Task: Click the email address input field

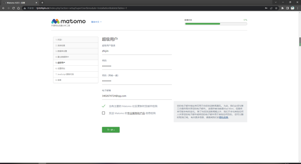Action: 137,96
